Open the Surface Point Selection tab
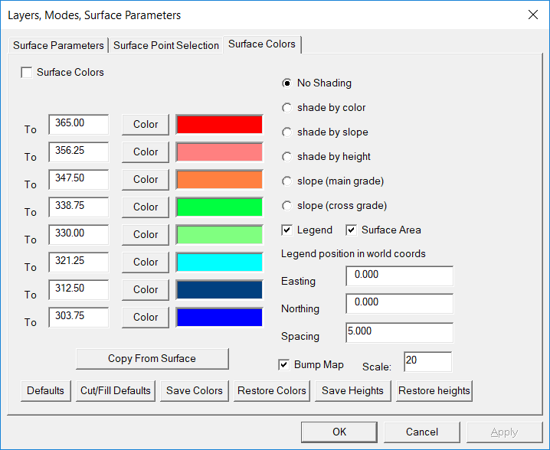The image size is (550, 450). pyautogui.click(x=166, y=45)
